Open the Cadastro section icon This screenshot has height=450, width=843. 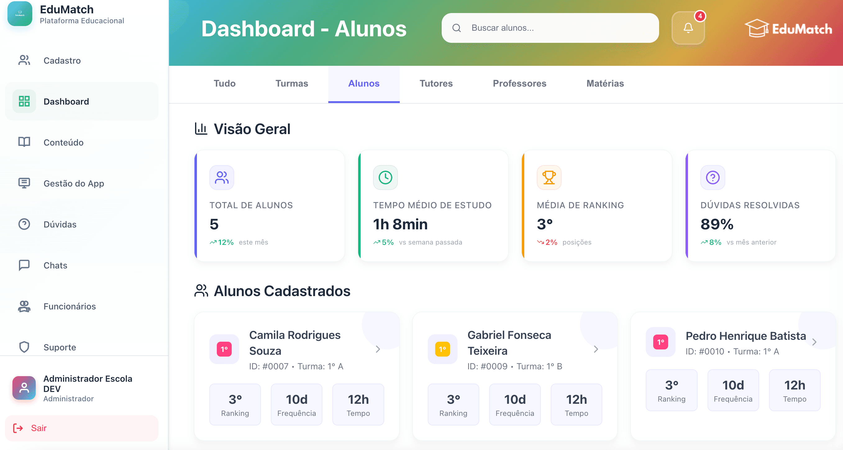24,61
